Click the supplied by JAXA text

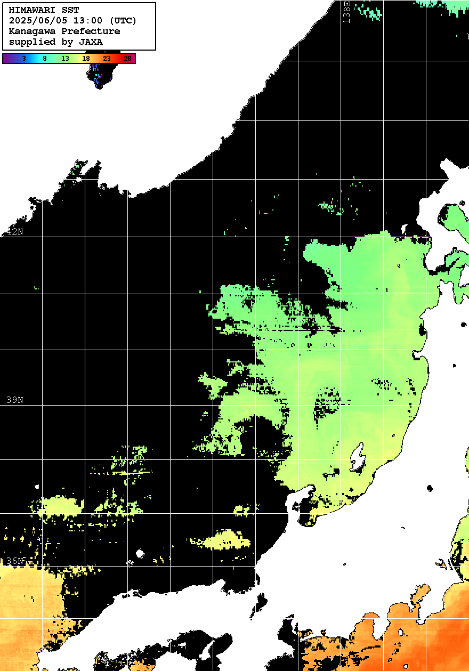(x=56, y=42)
